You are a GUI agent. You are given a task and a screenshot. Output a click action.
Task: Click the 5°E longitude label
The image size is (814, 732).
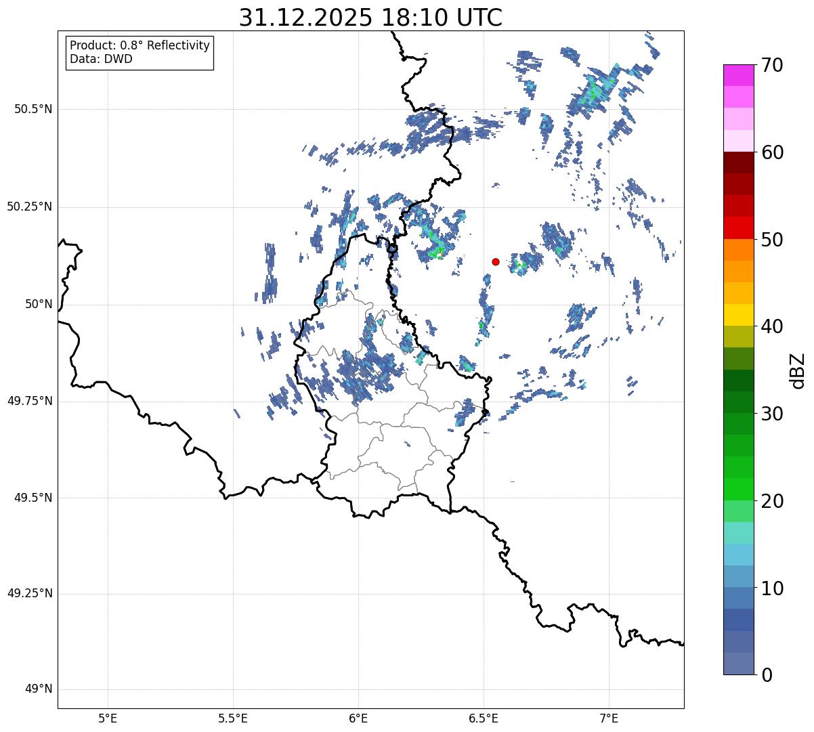[x=108, y=718]
